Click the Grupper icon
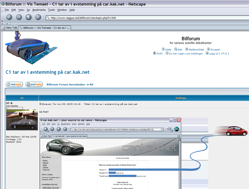Viewport: 249px width, 189px height. click(x=208, y=49)
